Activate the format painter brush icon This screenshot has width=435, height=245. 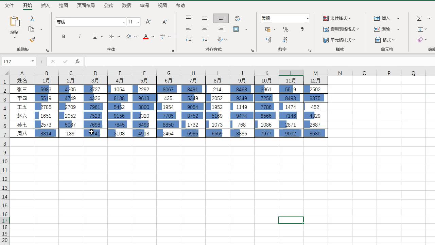tap(32, 40)
